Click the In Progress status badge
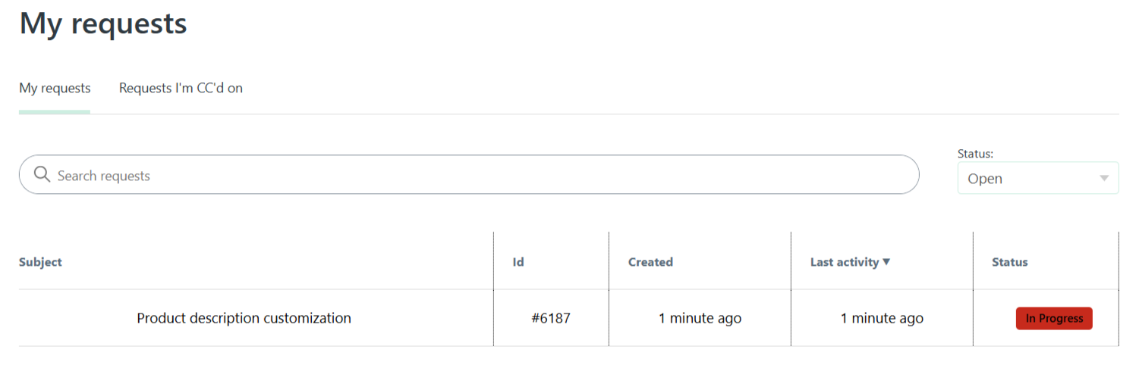Screen dimensions: 1139x365 tap(1054, 318)
